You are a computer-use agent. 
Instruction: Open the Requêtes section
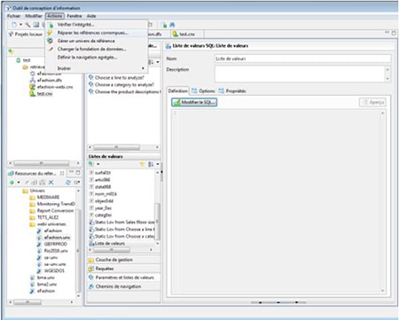tap(123, 269)
